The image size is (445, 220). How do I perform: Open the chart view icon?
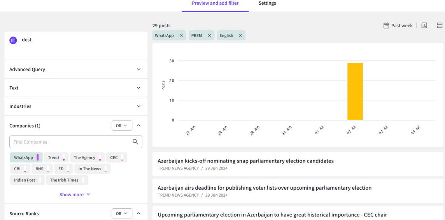click(x=424, y=26)
